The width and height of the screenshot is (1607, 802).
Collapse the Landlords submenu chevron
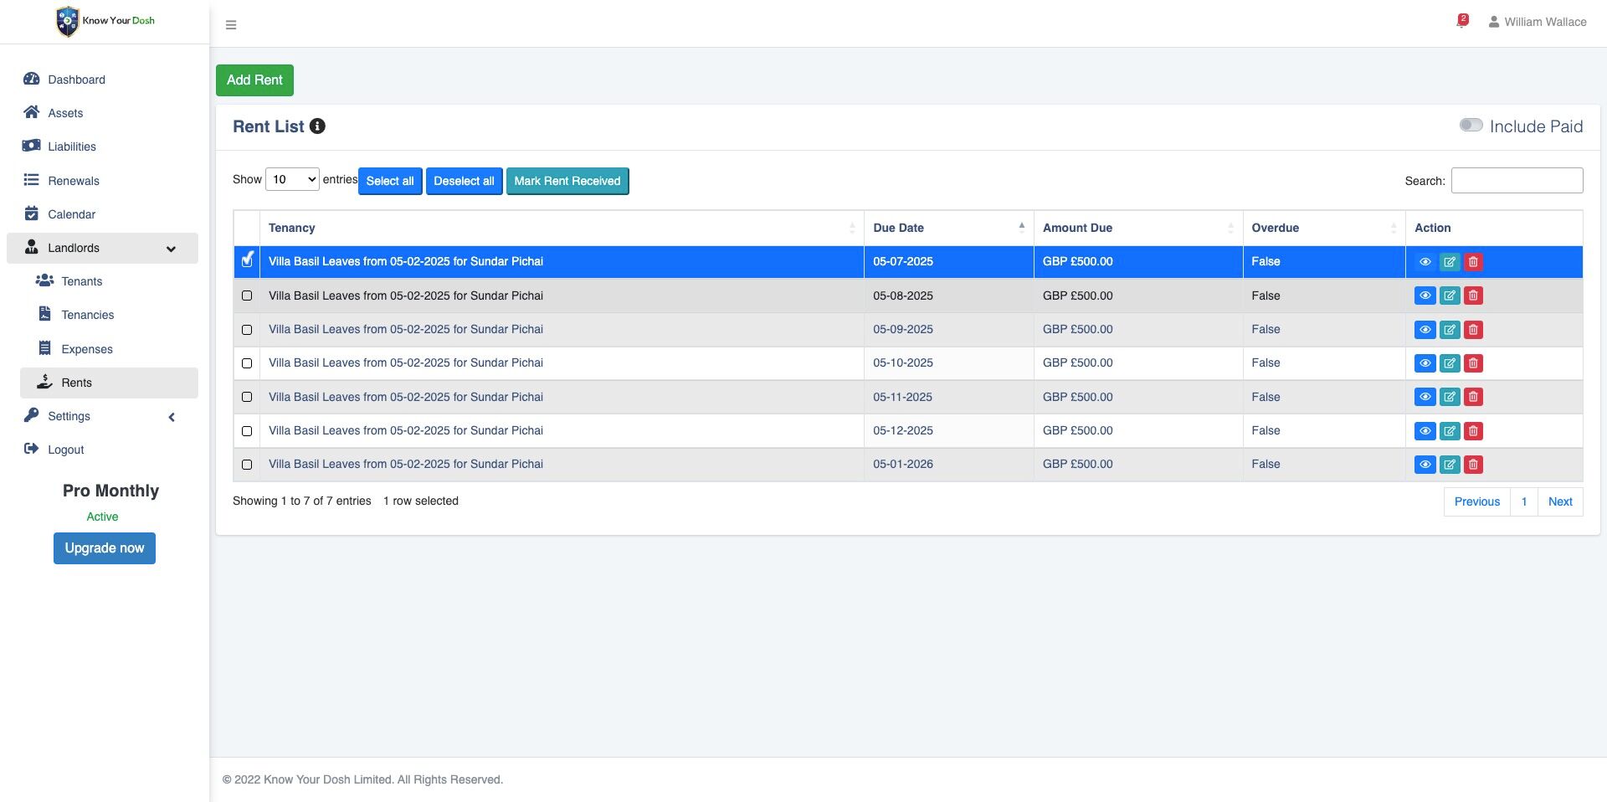171,249
